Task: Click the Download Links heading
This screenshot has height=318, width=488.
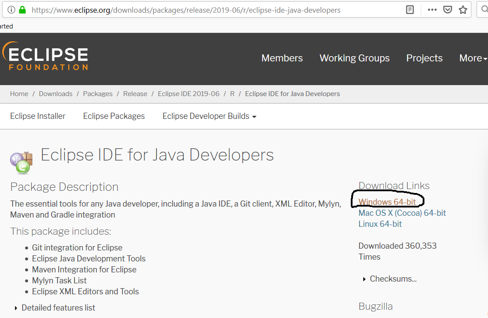Action: pyautogui.click(x=394, y=186)
